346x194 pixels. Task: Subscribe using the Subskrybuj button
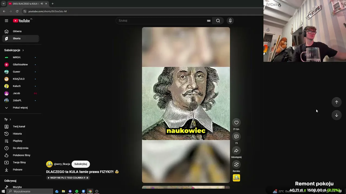pyautogui.click(x=81, y=164)
